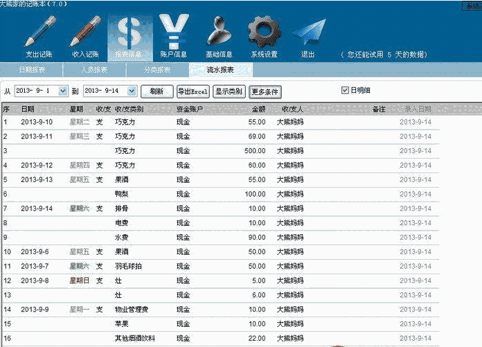Switch to the 人员报表 tab
Image resolution: width=482 pixels, height=347 pixels.
click(x=94, y=70)
